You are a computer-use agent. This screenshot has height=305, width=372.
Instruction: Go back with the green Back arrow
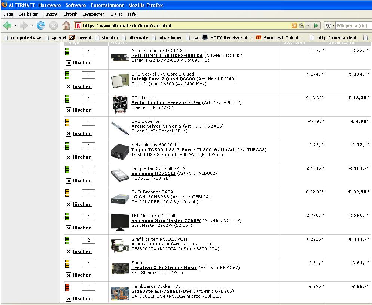pyautogui.click(x=7, y=25)
